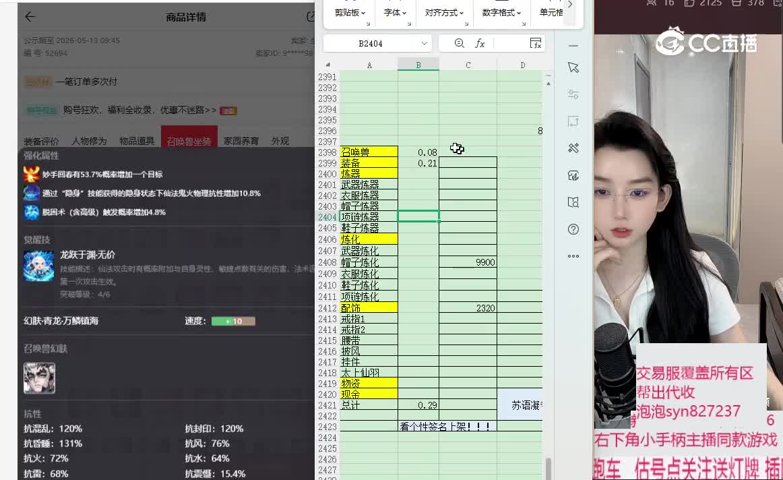
Task: Select column A header
Action: 369,65
